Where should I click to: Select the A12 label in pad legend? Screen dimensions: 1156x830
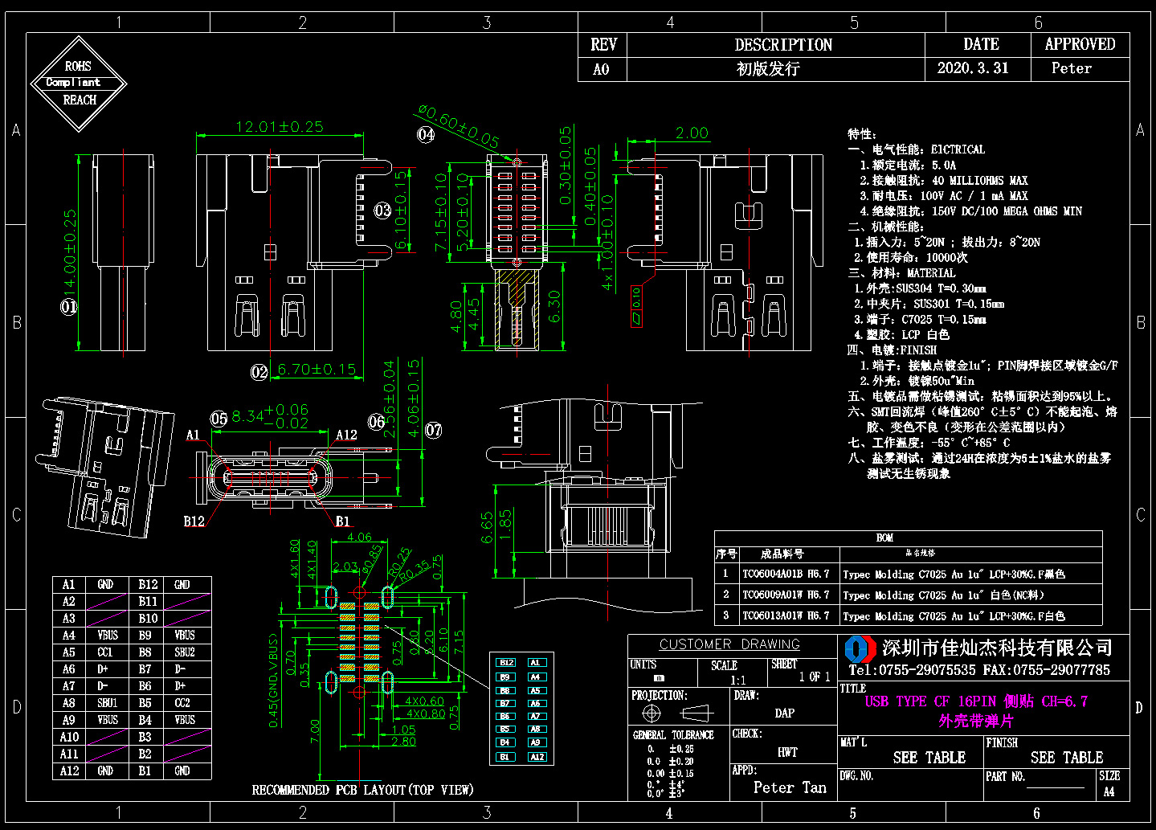click(537, 757)
